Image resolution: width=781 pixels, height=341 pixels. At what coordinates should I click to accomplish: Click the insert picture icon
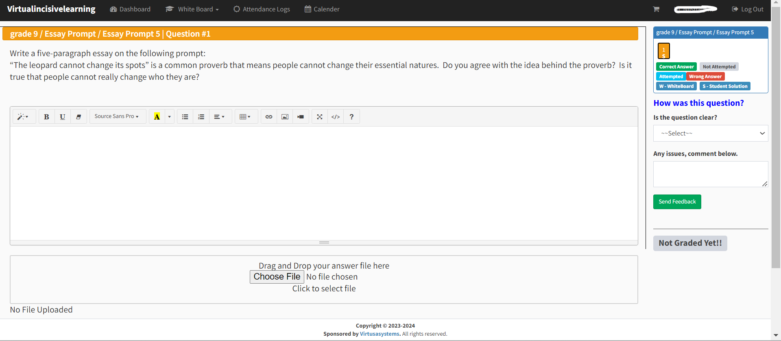(x=285, y=117)
